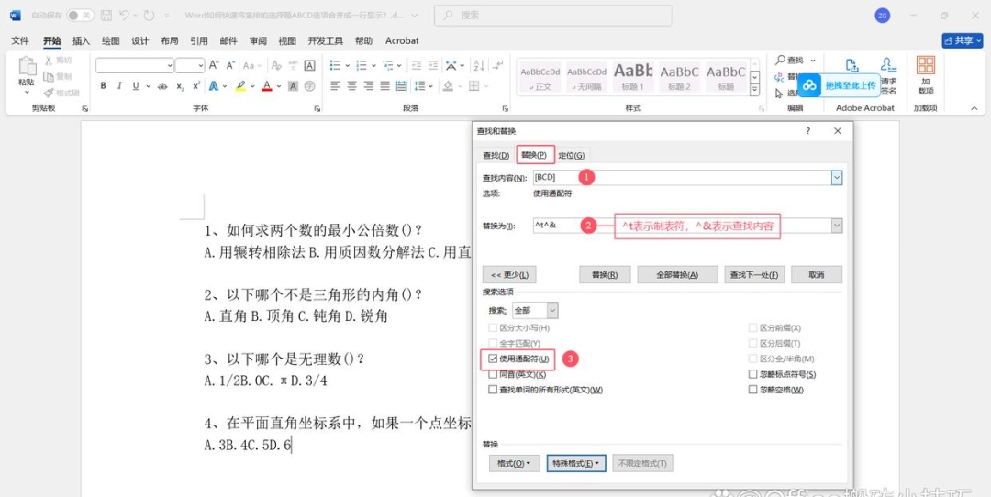Center align text
This screenshot has width=991, height=497.
pos(351,86)
